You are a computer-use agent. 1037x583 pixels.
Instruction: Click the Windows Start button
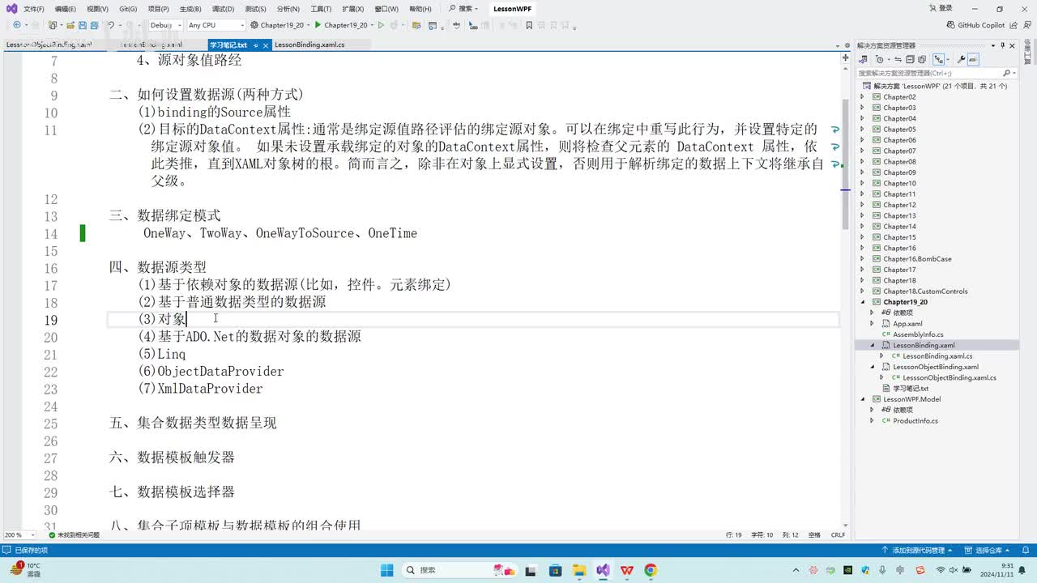(386, 570)
